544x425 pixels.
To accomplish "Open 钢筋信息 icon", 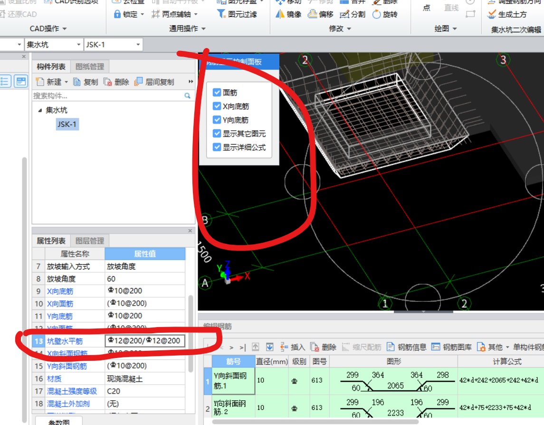I will coord(391,347).
